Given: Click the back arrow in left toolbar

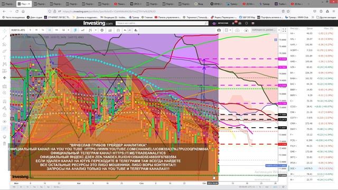Looking at the screenshot, I should 5,78.
